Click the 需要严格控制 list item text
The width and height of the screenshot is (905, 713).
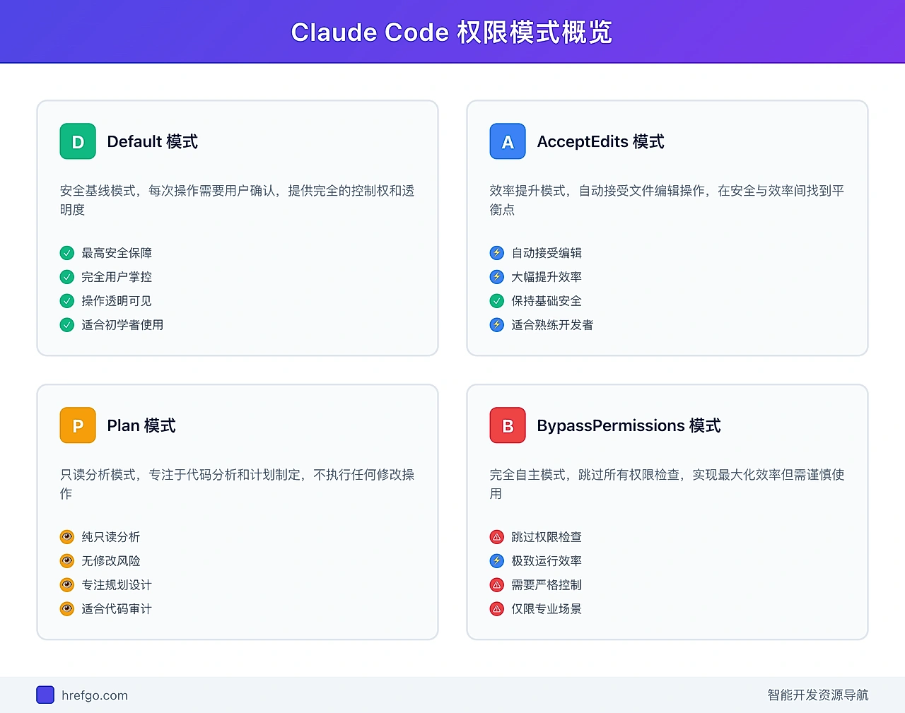pyautogui.click(x=547, y=585)
